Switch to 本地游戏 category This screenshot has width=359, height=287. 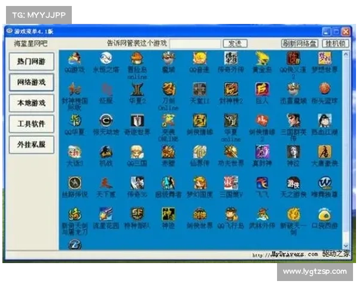pos(31,103)
